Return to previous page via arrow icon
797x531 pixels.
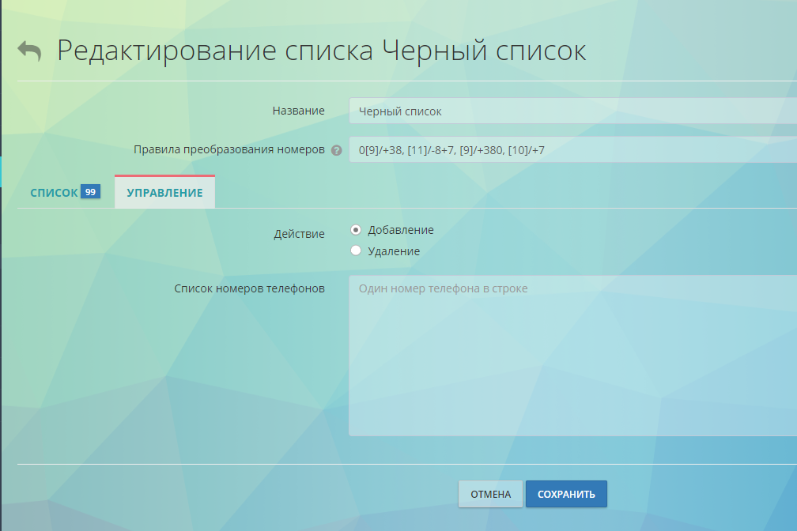[x=28, y=49]
